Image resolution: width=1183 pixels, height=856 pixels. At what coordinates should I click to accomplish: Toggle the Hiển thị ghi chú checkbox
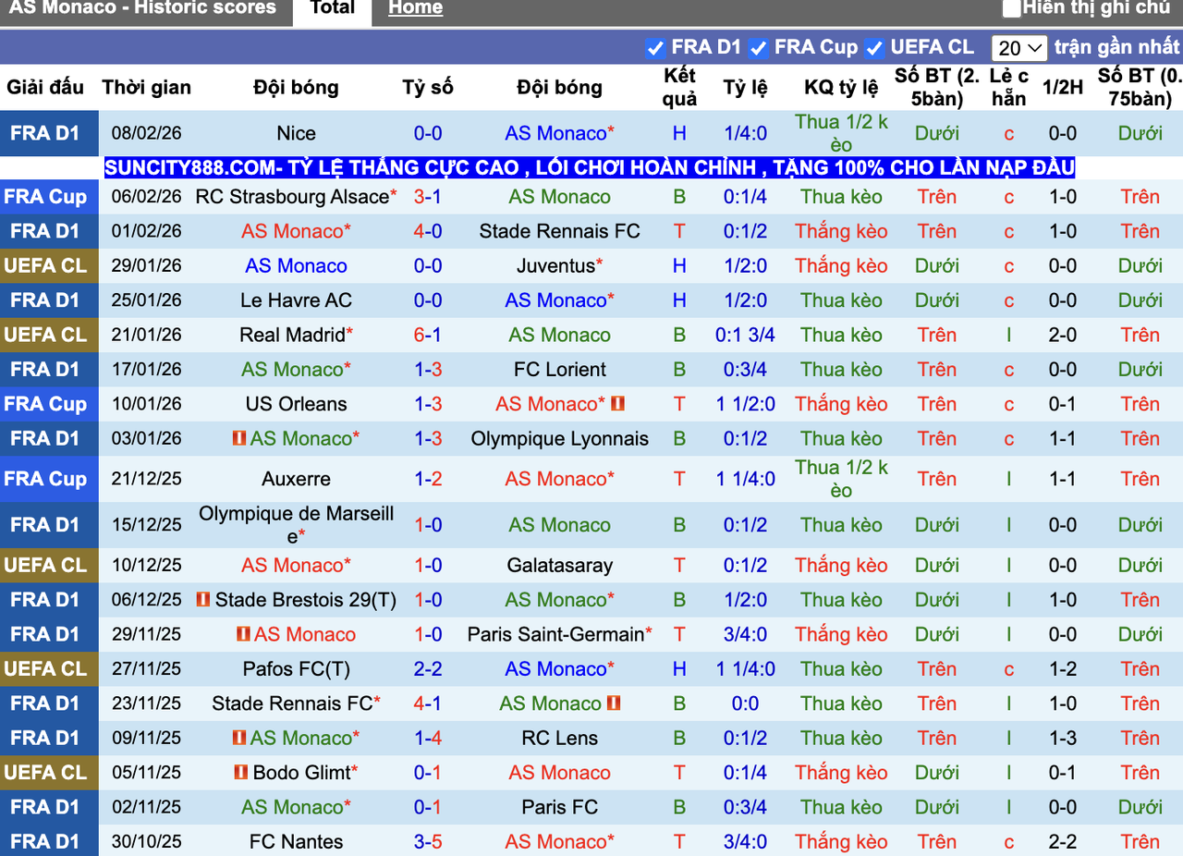point(1012,8)
